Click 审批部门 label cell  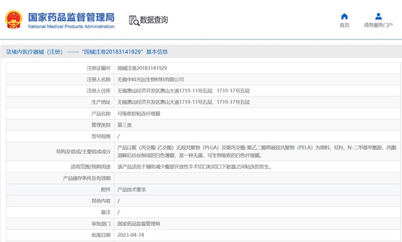pos(60,223)
